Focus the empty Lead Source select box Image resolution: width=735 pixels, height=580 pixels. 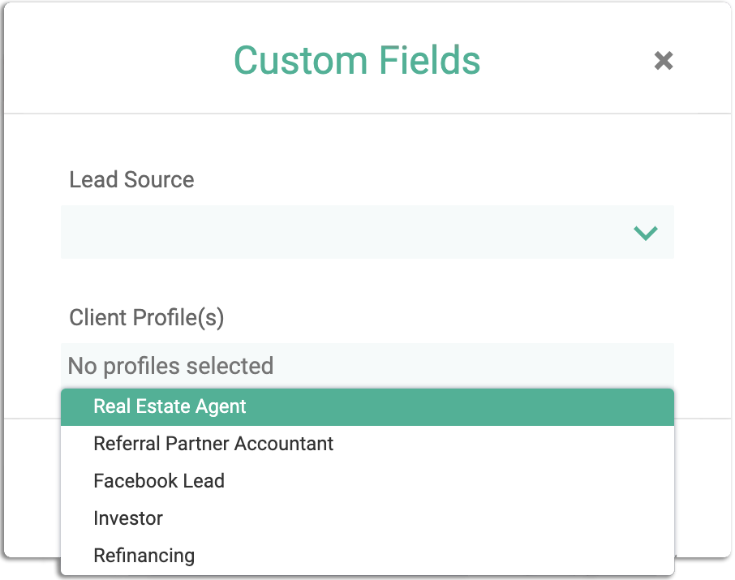[367, 232]
